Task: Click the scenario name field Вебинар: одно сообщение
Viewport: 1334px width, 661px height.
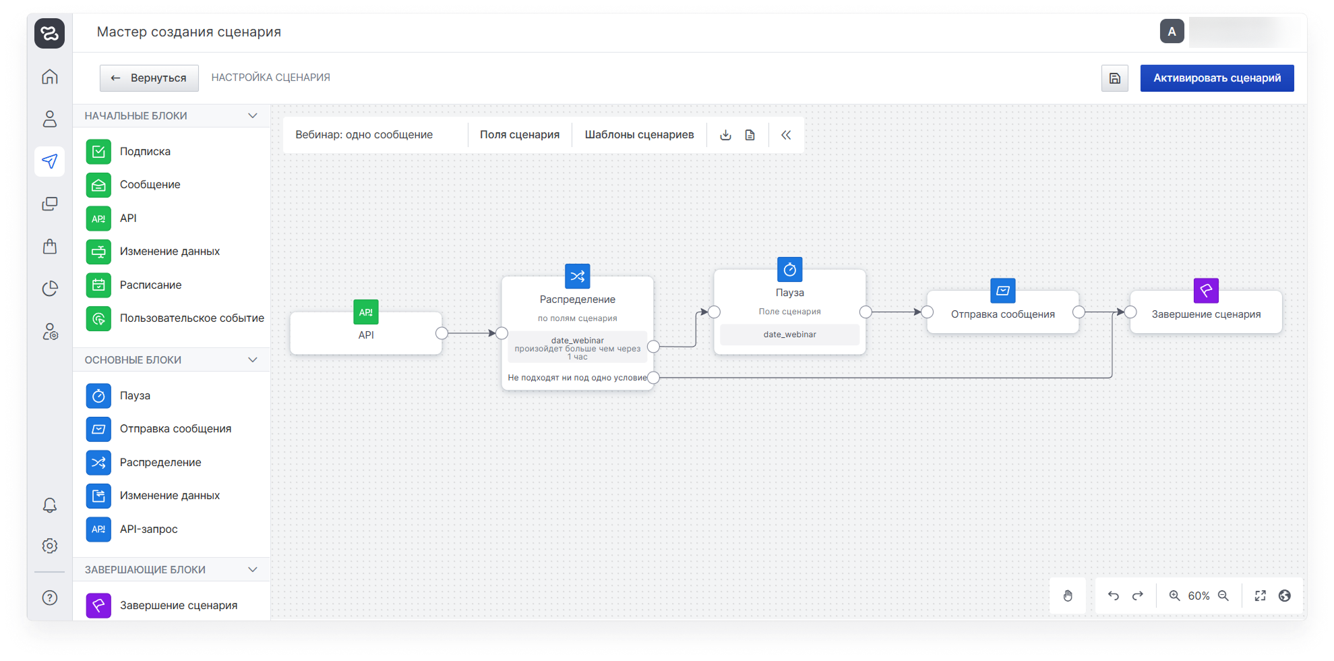Action: point(364,135)
